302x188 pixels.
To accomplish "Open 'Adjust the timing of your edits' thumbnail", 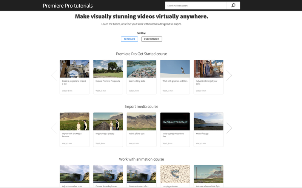I will pos(209,69).
